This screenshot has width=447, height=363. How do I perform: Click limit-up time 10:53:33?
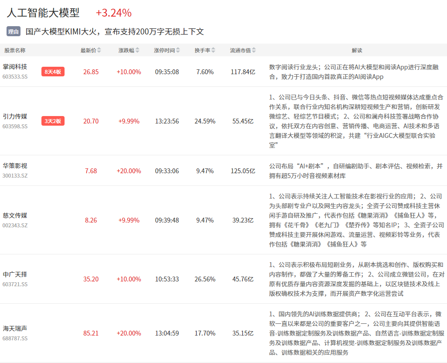click(x=167, y=279)
